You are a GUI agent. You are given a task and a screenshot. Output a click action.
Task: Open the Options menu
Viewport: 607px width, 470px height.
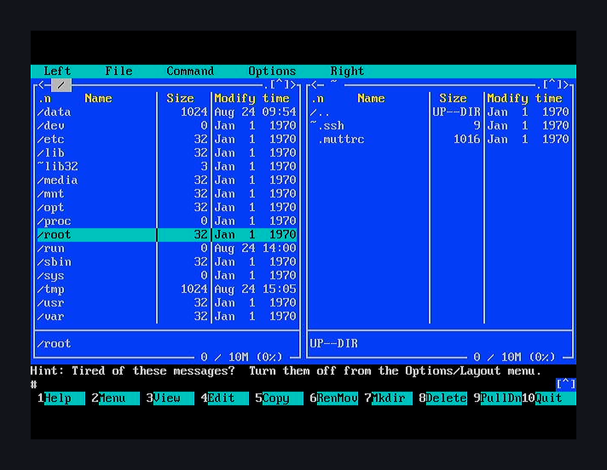(x=272, y=71)
